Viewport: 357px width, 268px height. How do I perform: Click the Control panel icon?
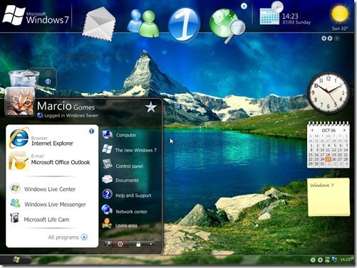[107, 164]
